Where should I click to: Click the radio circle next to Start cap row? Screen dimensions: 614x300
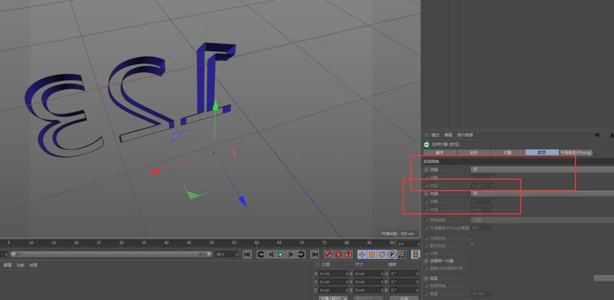426,169
